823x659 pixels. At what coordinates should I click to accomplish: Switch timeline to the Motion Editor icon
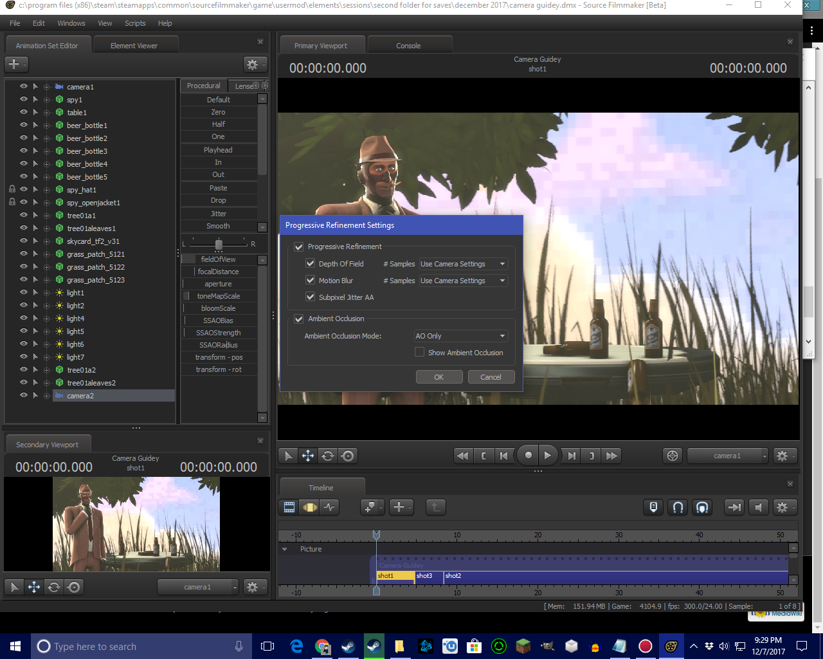click(310, 507)
